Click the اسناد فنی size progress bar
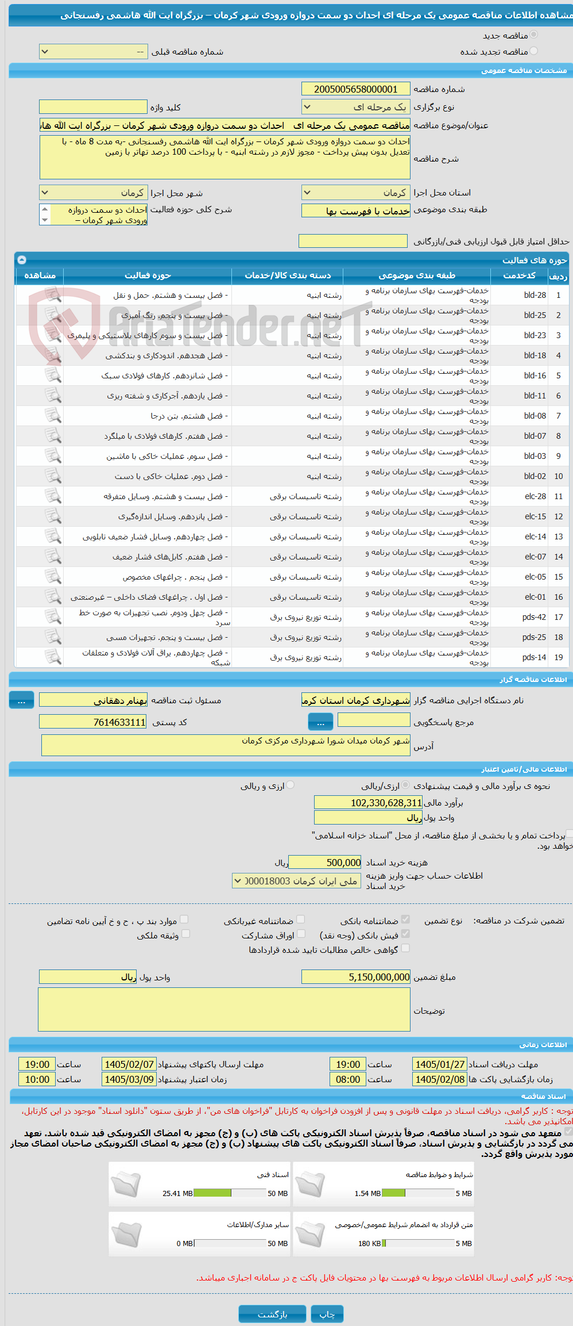 point(230,1193)
